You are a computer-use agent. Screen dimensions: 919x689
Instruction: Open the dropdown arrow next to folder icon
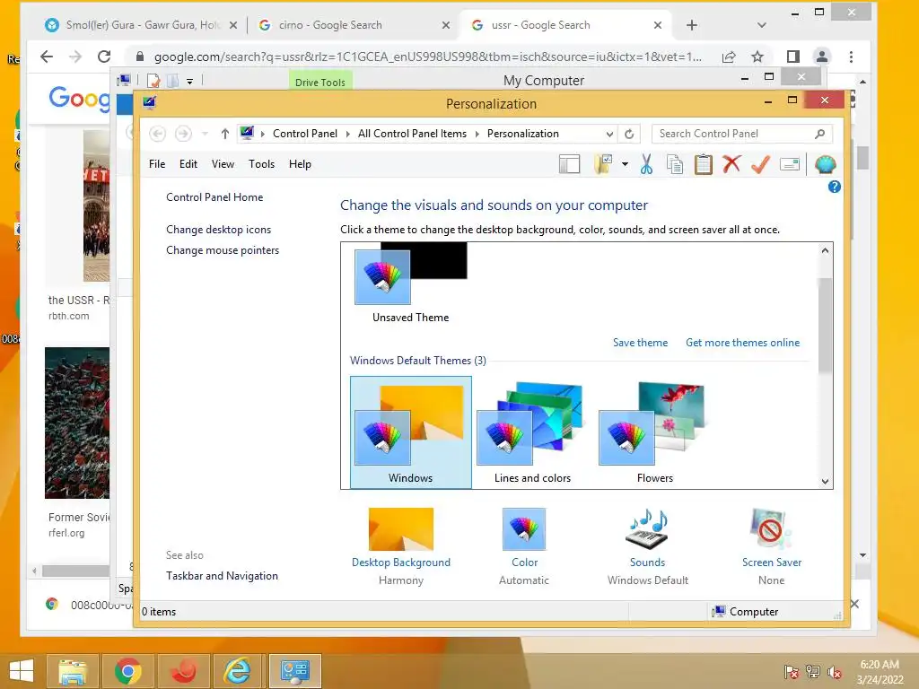pos(625,165)
